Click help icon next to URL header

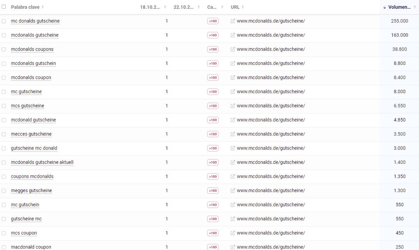243,7
